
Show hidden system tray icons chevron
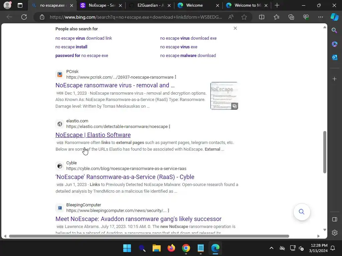271,248
